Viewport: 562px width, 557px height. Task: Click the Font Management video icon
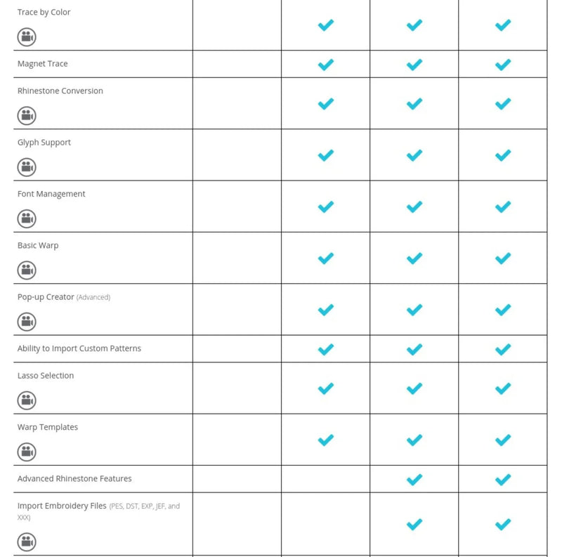click(x=27, y=218)
